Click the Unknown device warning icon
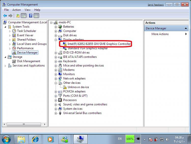The image size is (191, 144). pos(65,87)
